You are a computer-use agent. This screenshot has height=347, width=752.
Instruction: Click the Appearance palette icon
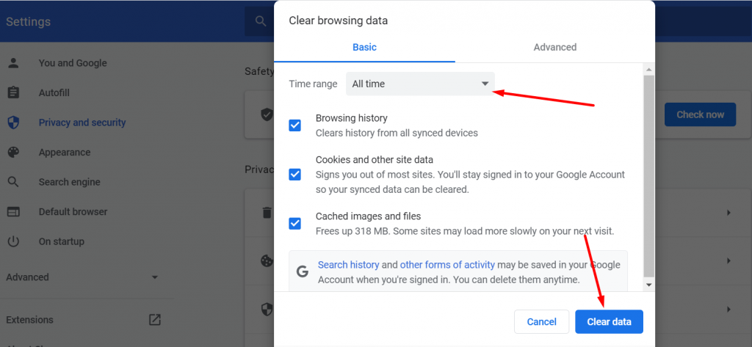(x=13, y=153)
